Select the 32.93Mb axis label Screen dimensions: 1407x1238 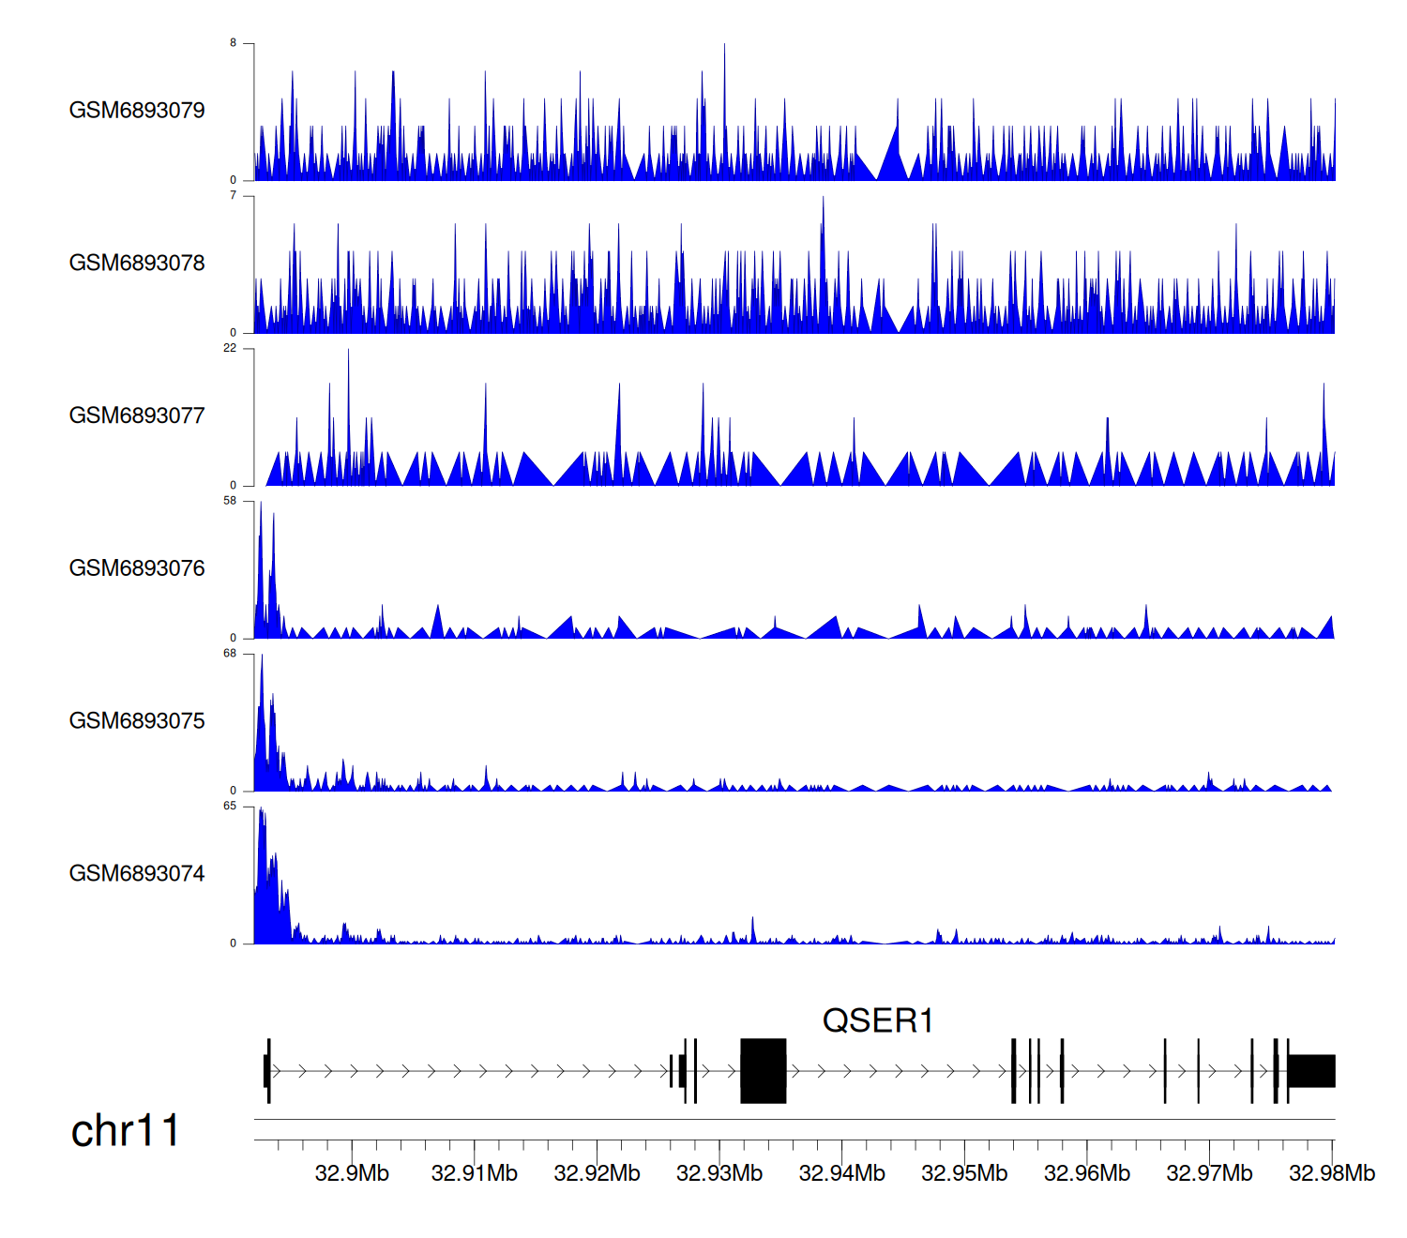point(719,1173)
